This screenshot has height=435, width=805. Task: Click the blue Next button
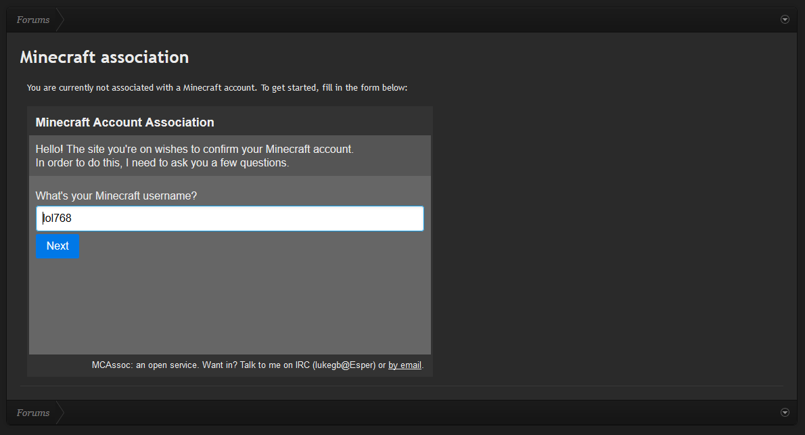[x=57, y=246]
